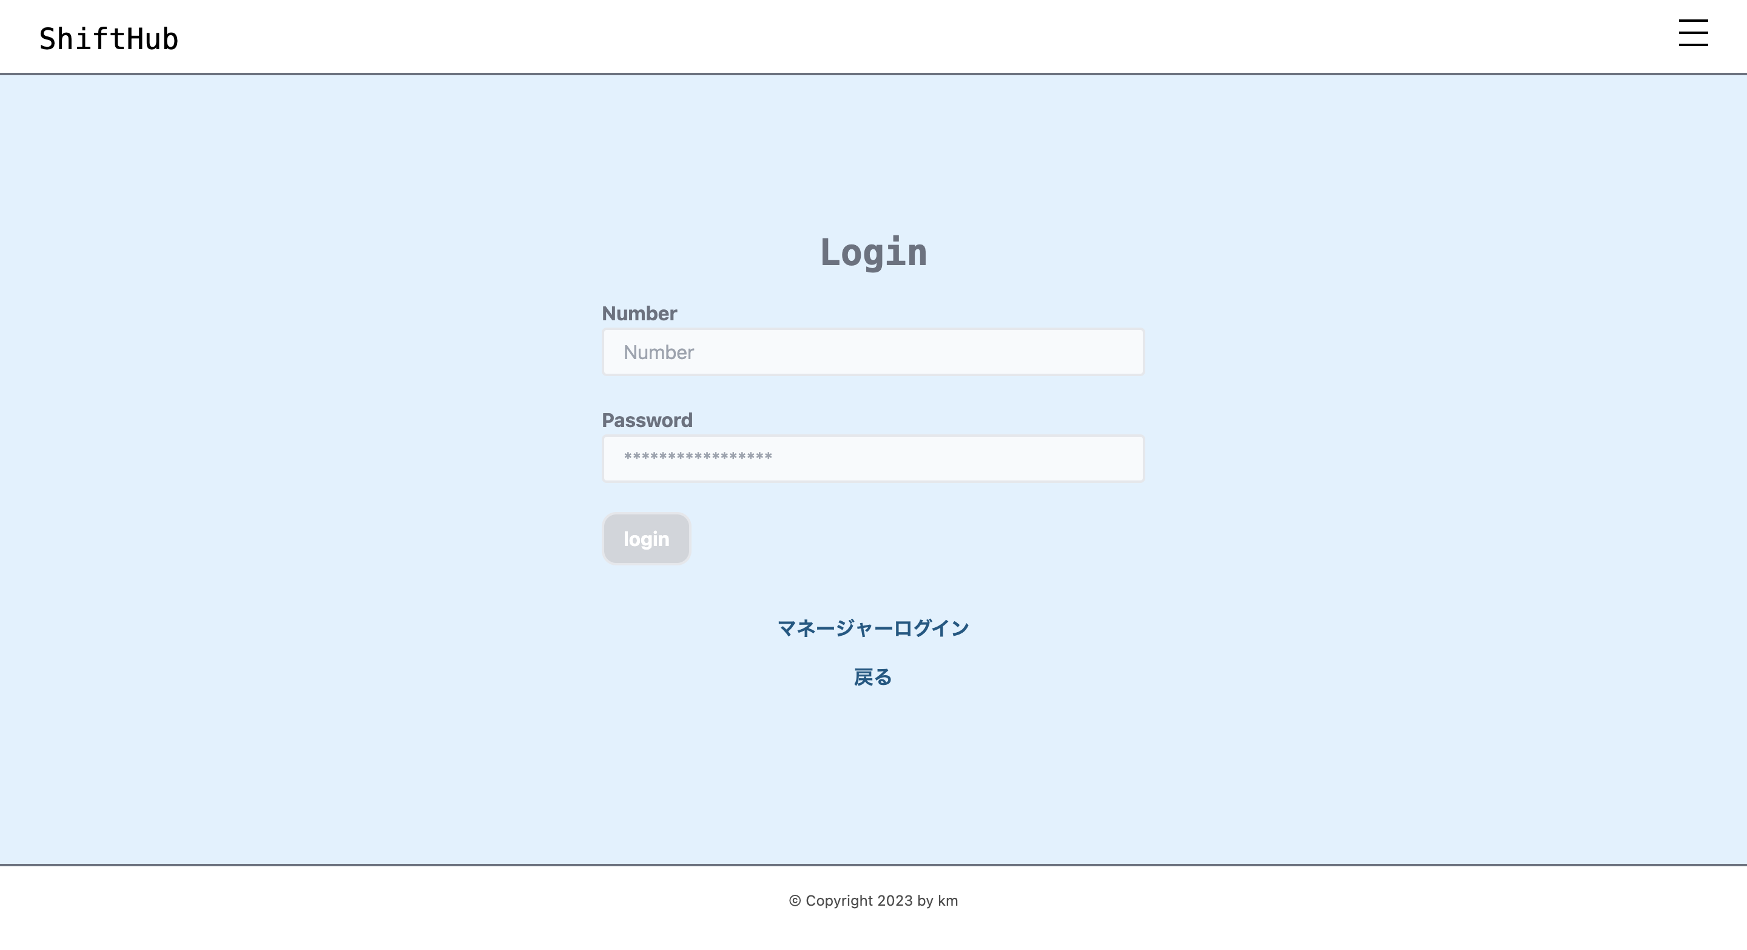This screenshot has width=1747, height=950.
Task: Click the Number placeholder text
Action: 659,352
